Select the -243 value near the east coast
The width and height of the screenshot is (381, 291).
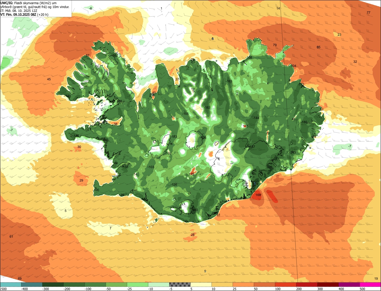(x=293, y=153)
